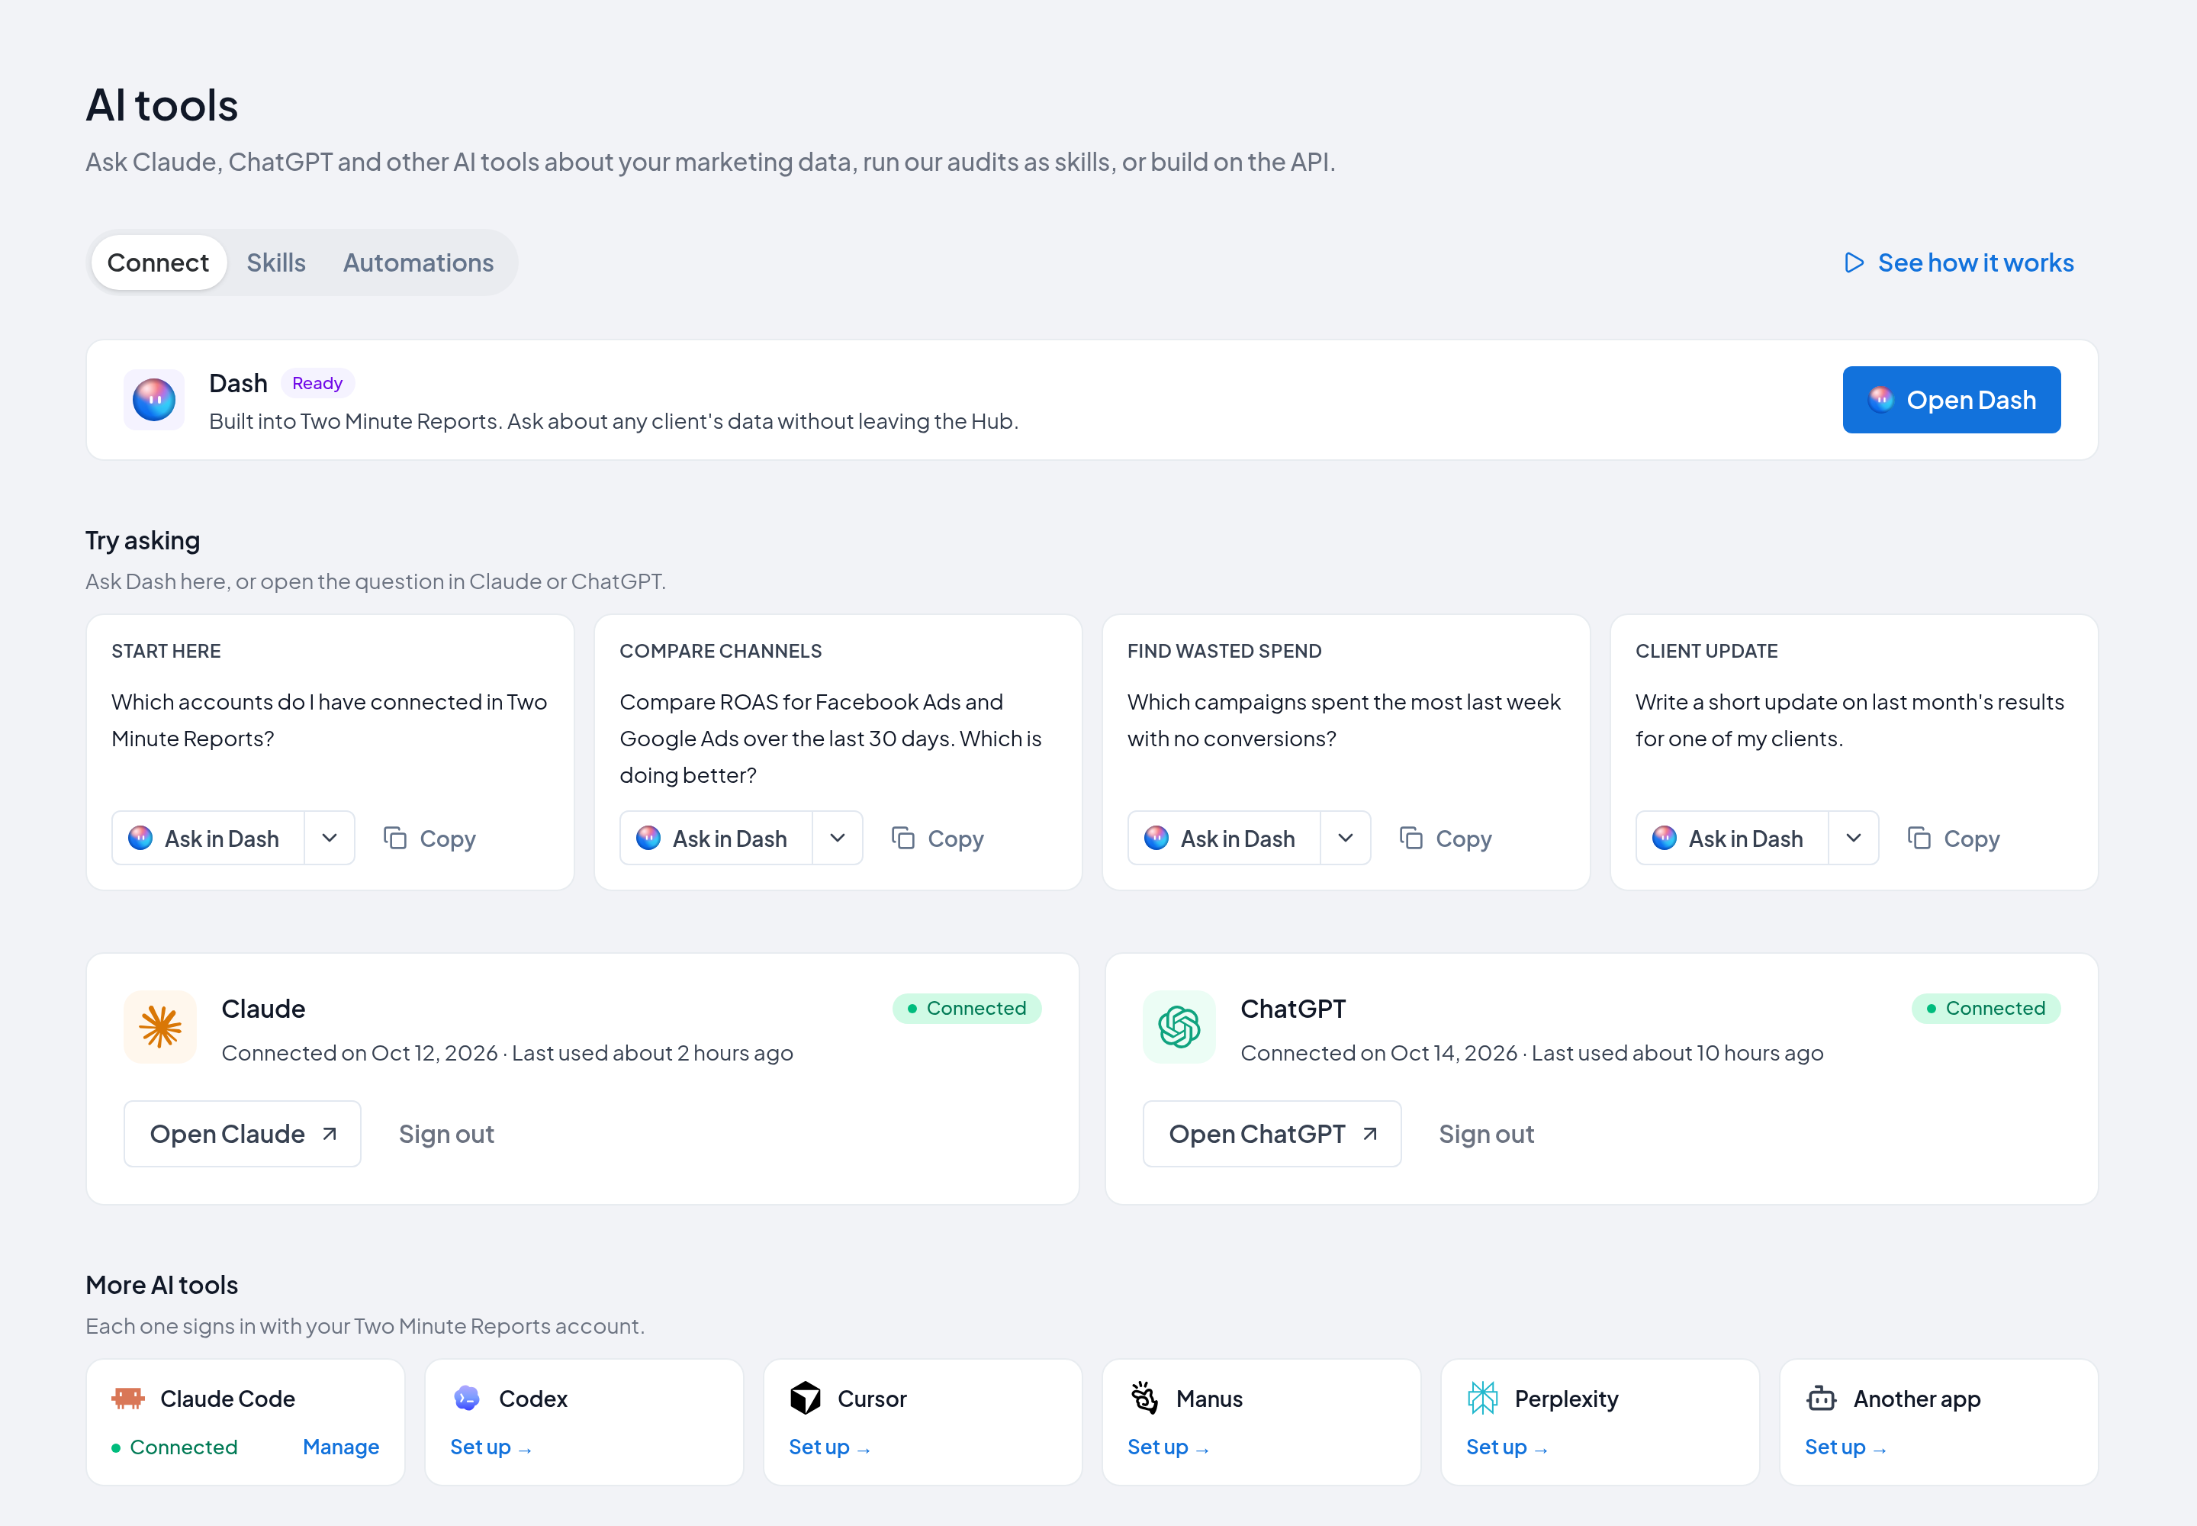Click the Claude Code icon
Viewport: 2197px width, 1526px height.
[127, 1398]
